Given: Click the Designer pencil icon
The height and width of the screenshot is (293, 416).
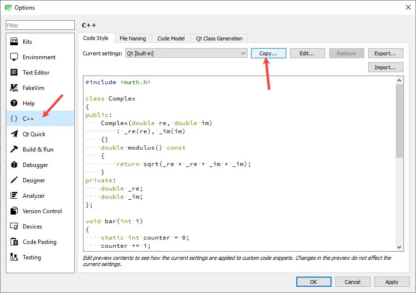Looking at the screenshot, I should (x=14, y=180).
